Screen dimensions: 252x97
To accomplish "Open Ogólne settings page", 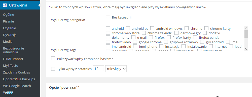I will coord(9,15).
